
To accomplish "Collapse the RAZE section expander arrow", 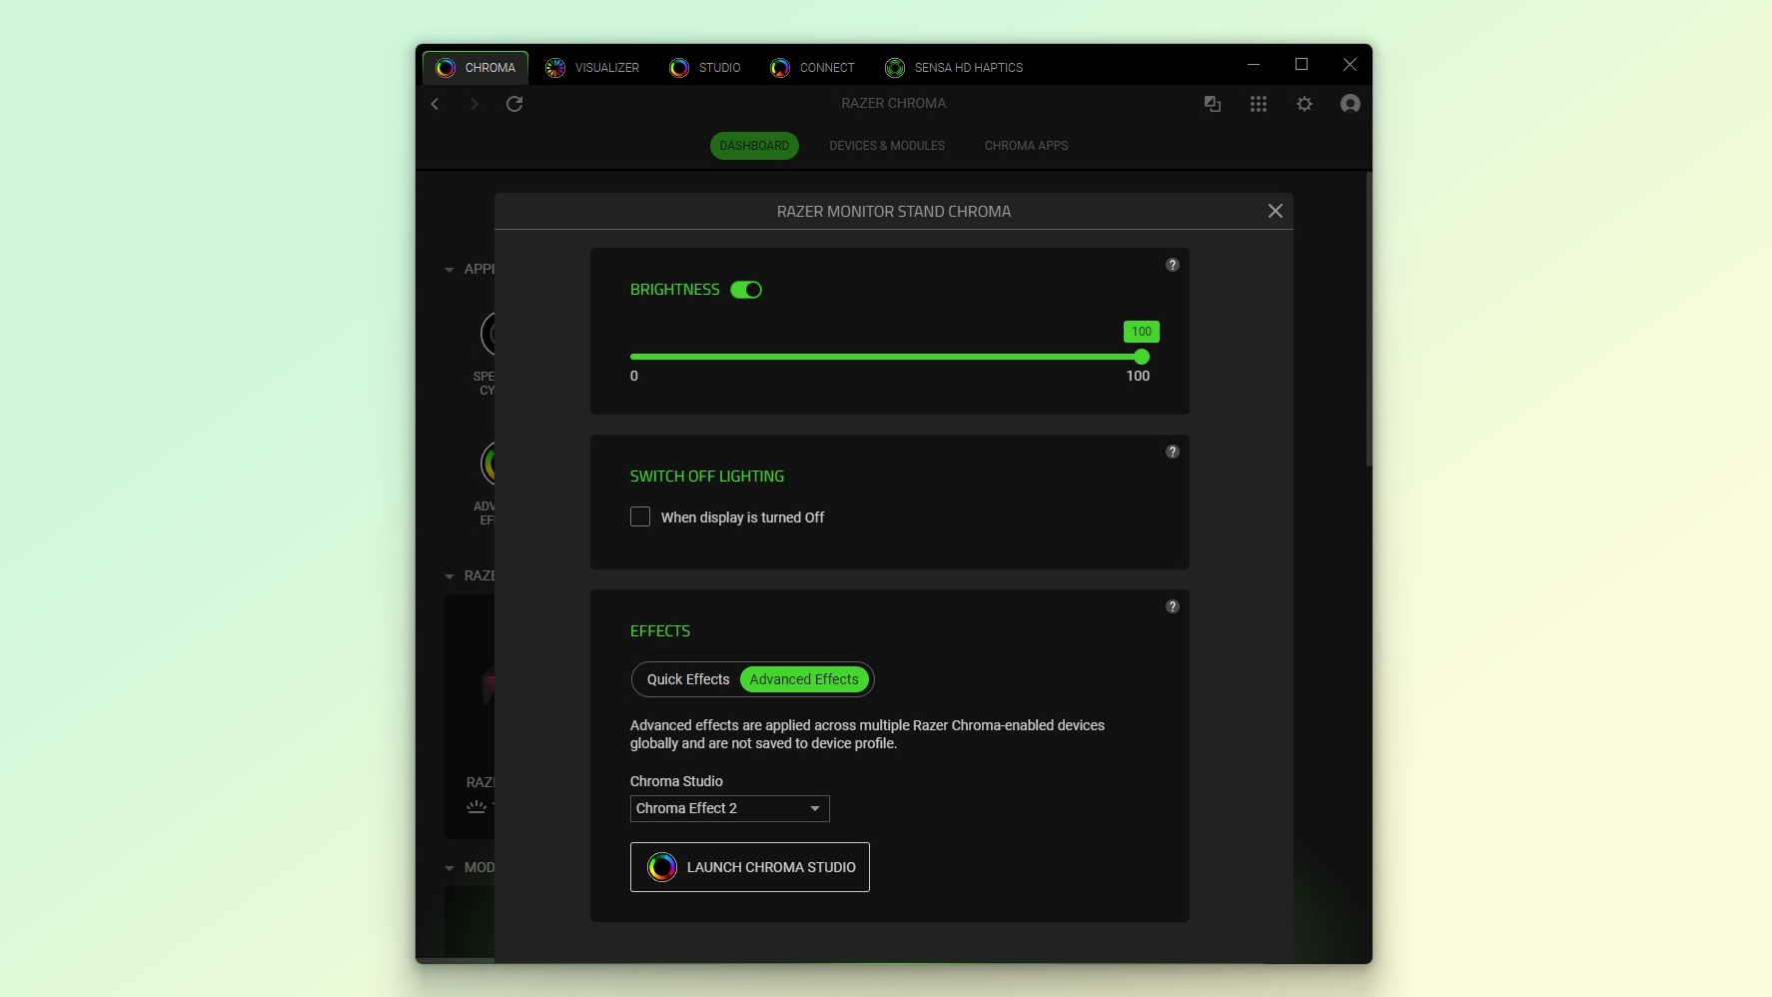I will (449, 576).
